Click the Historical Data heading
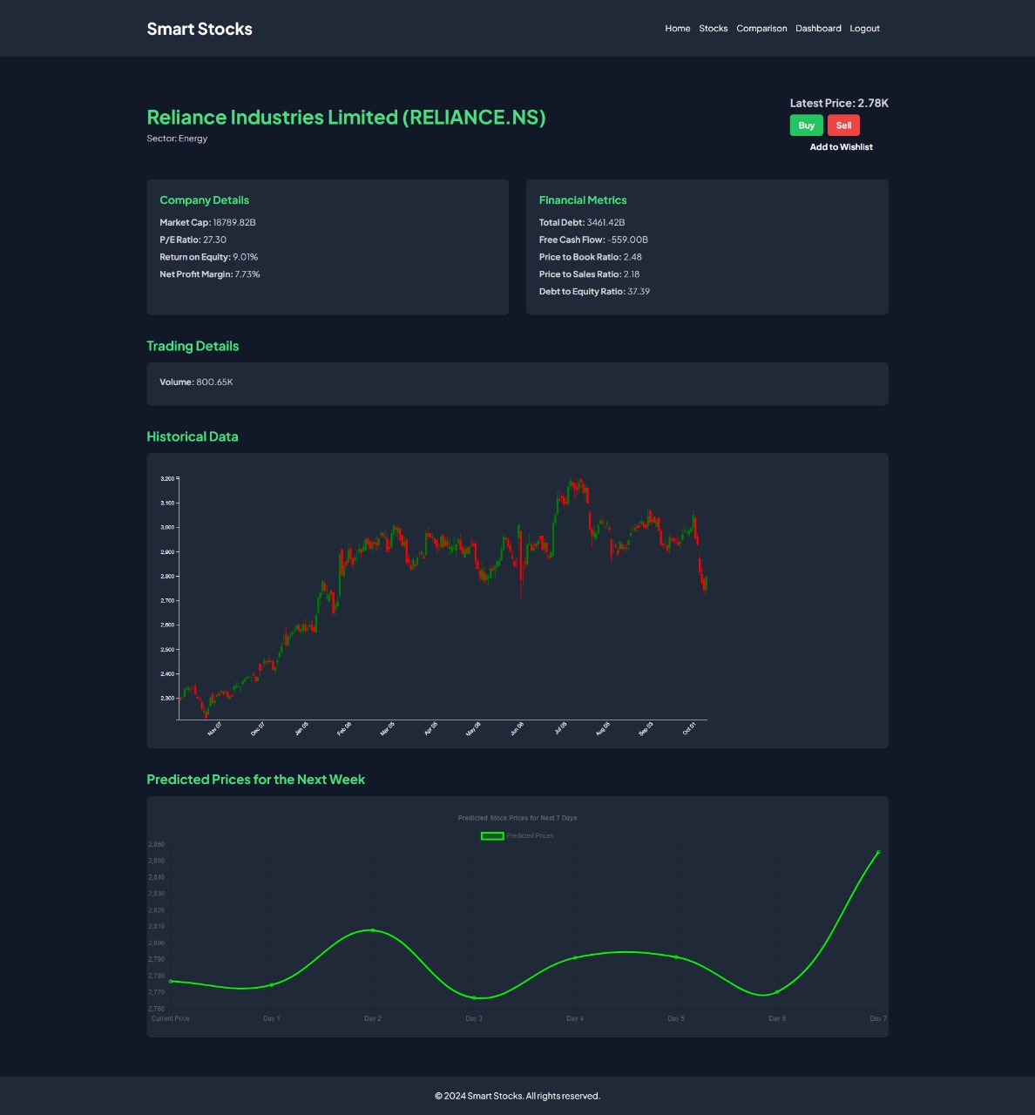Screen dimensions: 1035x1115 pos(192,436)
